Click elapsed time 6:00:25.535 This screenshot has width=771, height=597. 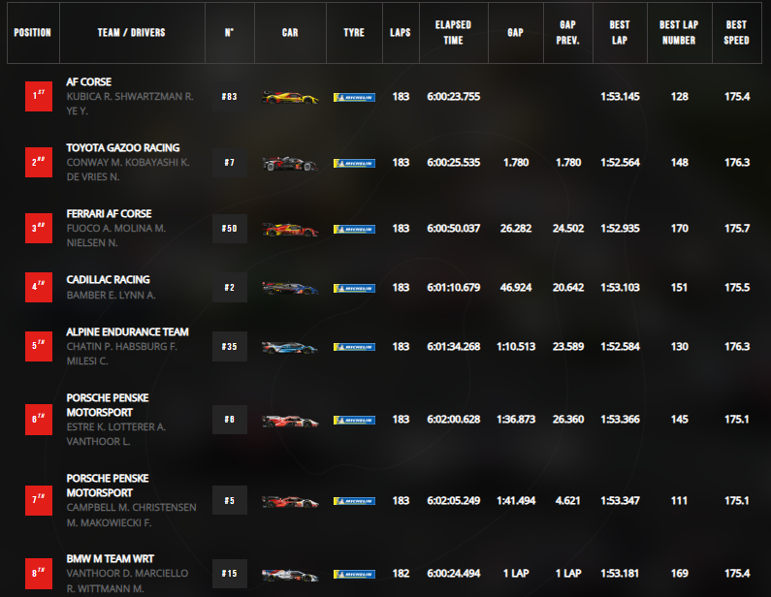453,163
